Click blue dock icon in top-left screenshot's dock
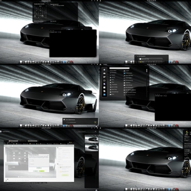Screen dimensions: 191x191 64,62
